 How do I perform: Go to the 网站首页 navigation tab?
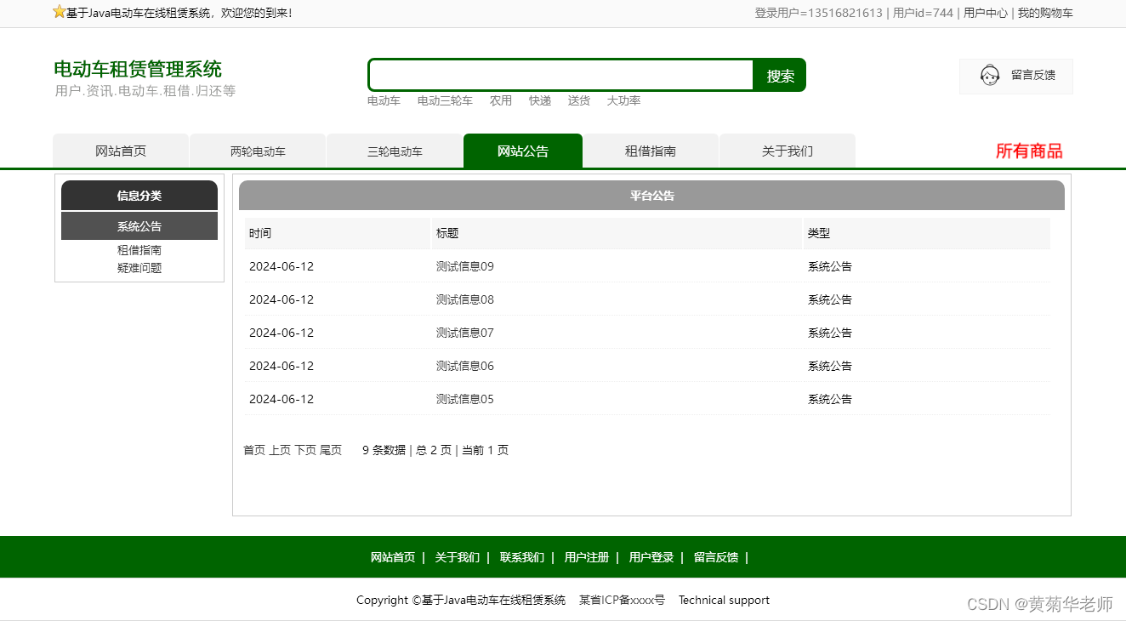coord(121,151)
